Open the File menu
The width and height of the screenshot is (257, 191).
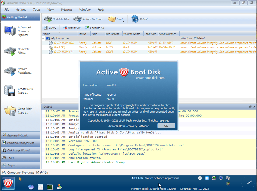point(7,10)
